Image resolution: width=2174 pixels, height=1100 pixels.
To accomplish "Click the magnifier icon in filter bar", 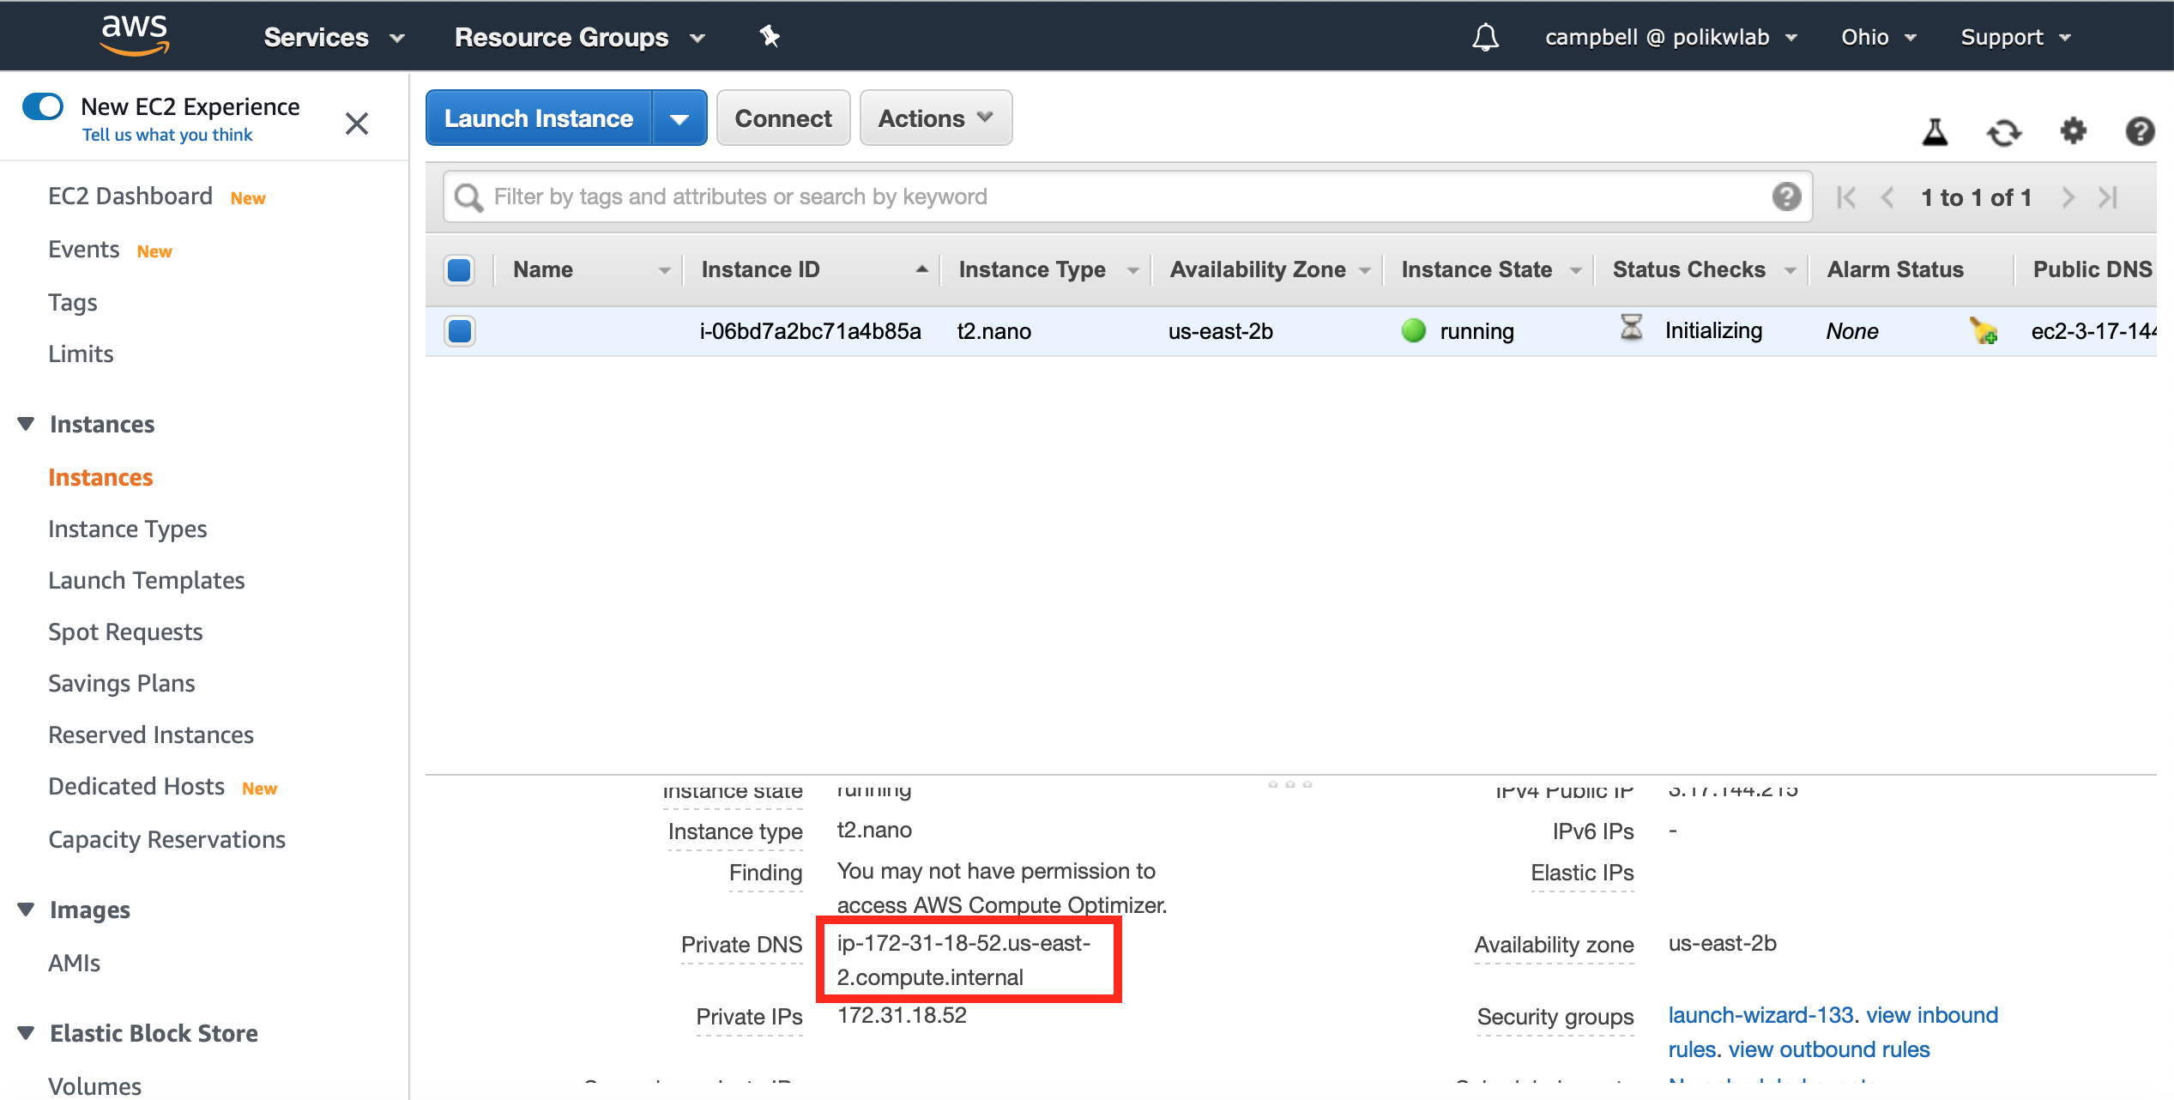I will coord(468,197).
